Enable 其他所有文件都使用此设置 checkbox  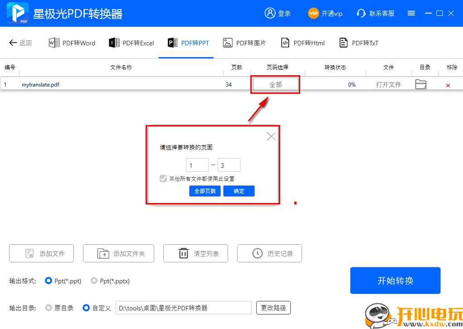click(x=163, y=179)
